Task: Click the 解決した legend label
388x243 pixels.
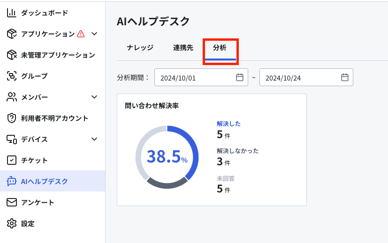Action: pyautogui.click(x=229, y=124)
